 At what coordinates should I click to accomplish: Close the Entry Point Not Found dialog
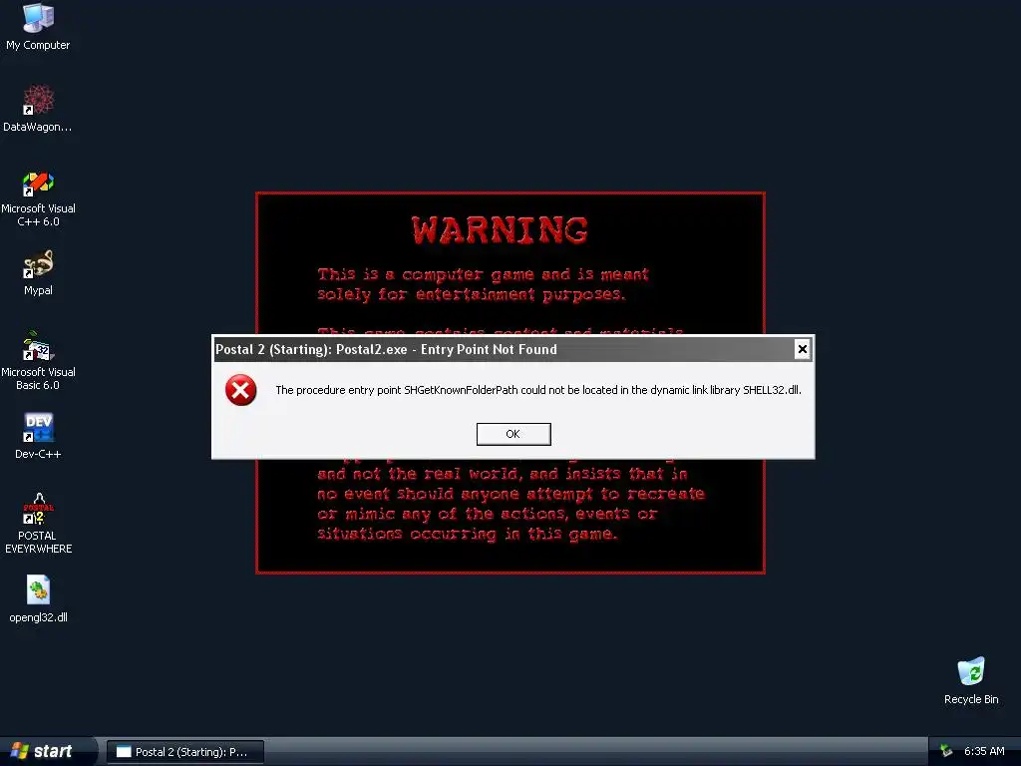pos(803,349)
